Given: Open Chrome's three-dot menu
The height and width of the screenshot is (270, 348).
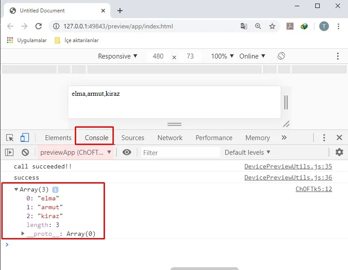Looking at the screenshot, I should coord(338,26).
